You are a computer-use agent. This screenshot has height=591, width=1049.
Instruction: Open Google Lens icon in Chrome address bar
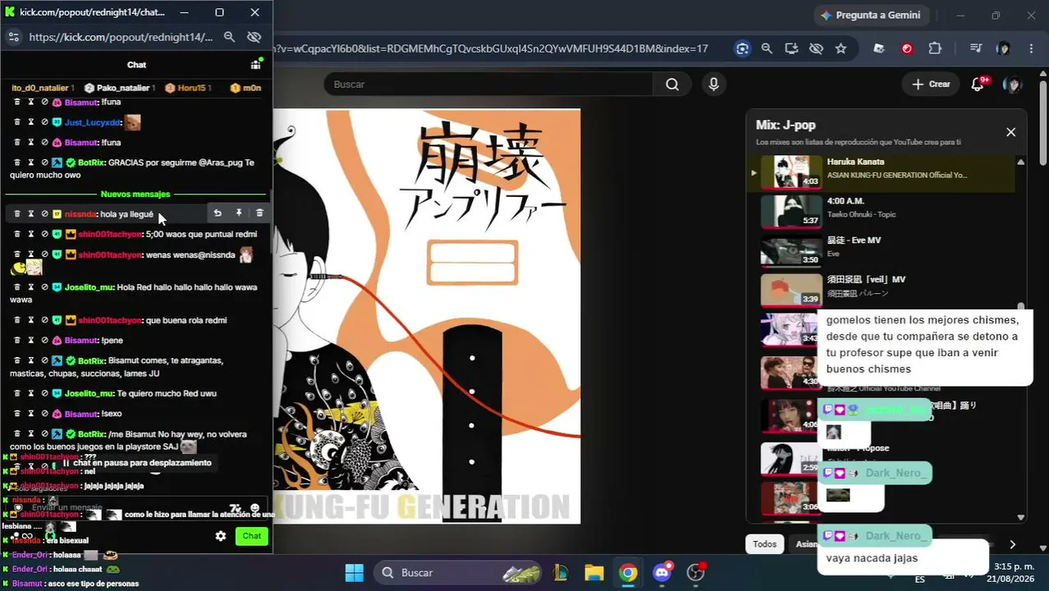coord(743,48)
